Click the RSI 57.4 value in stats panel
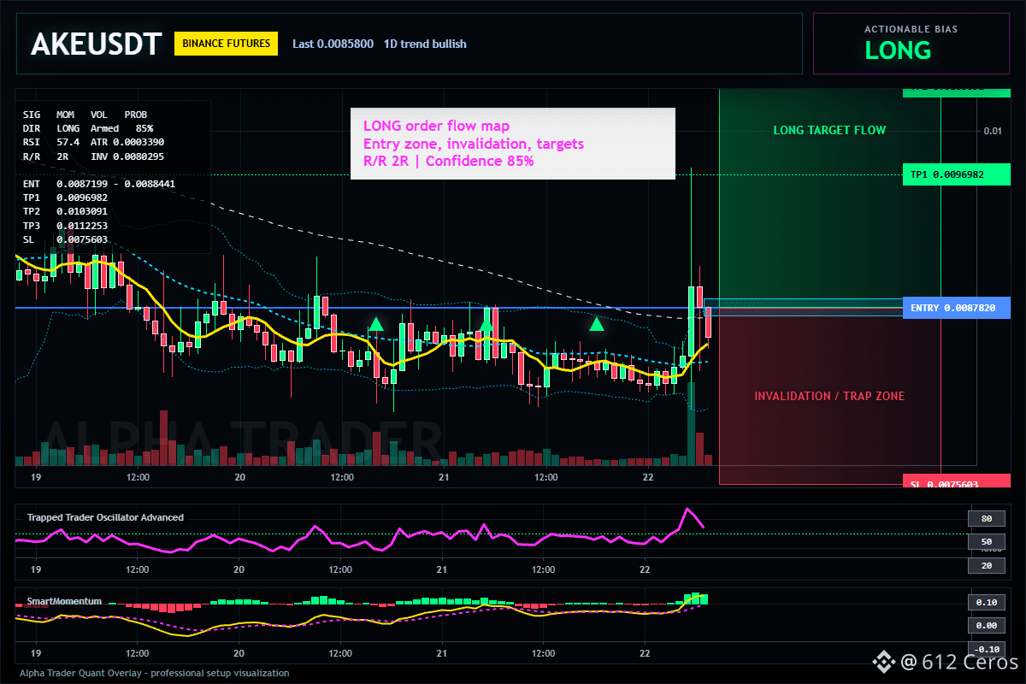 point(51,142)
